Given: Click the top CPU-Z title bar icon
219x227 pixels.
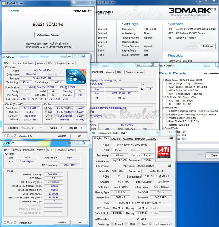Looking at the screenshot, I should point(3,57).
